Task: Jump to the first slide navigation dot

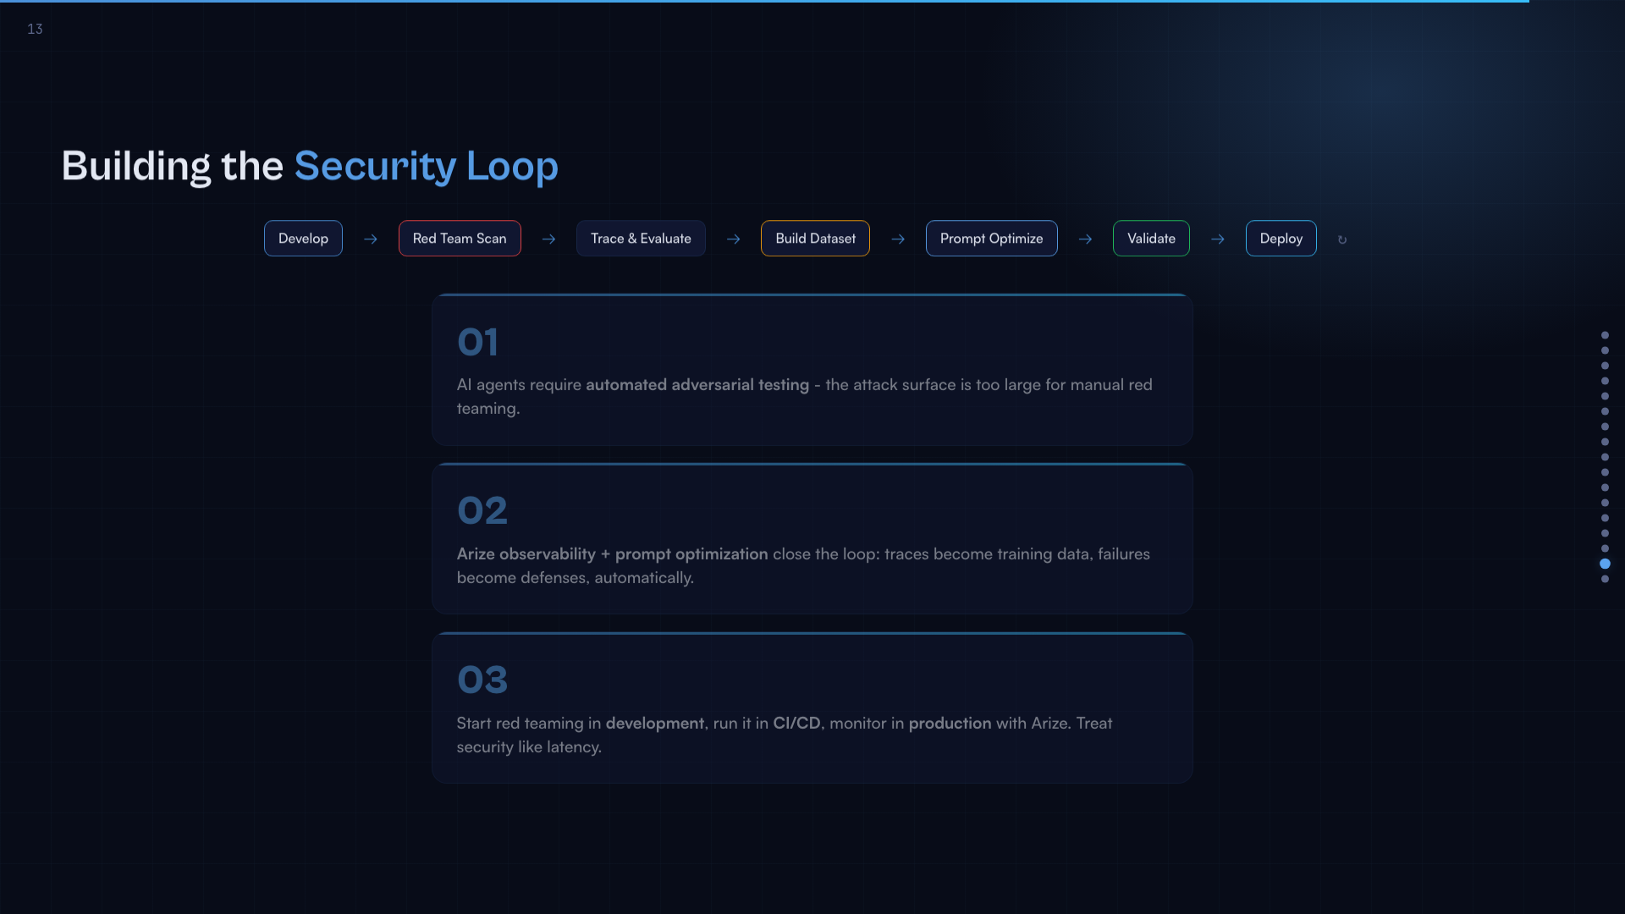Action: pos(1605,335)
